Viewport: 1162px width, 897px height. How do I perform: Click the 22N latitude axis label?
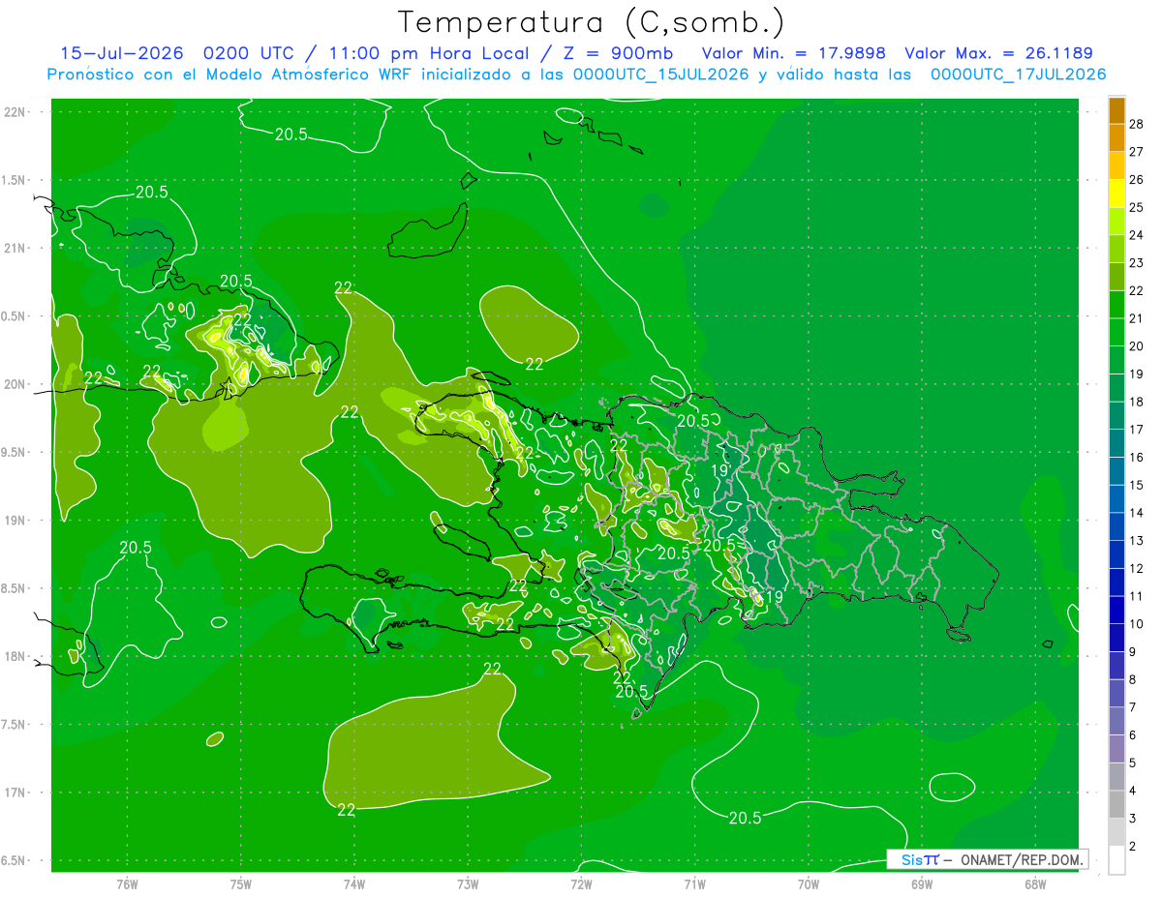tap(15, 111)
